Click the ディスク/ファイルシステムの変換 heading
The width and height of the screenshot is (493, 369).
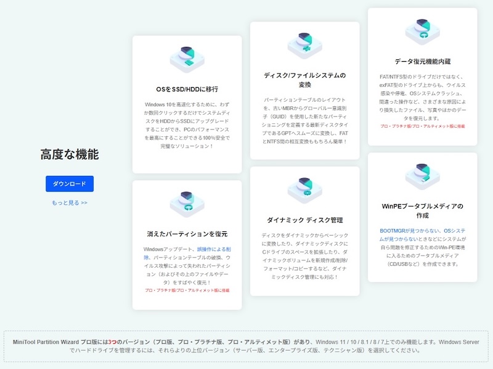(304, 80)
